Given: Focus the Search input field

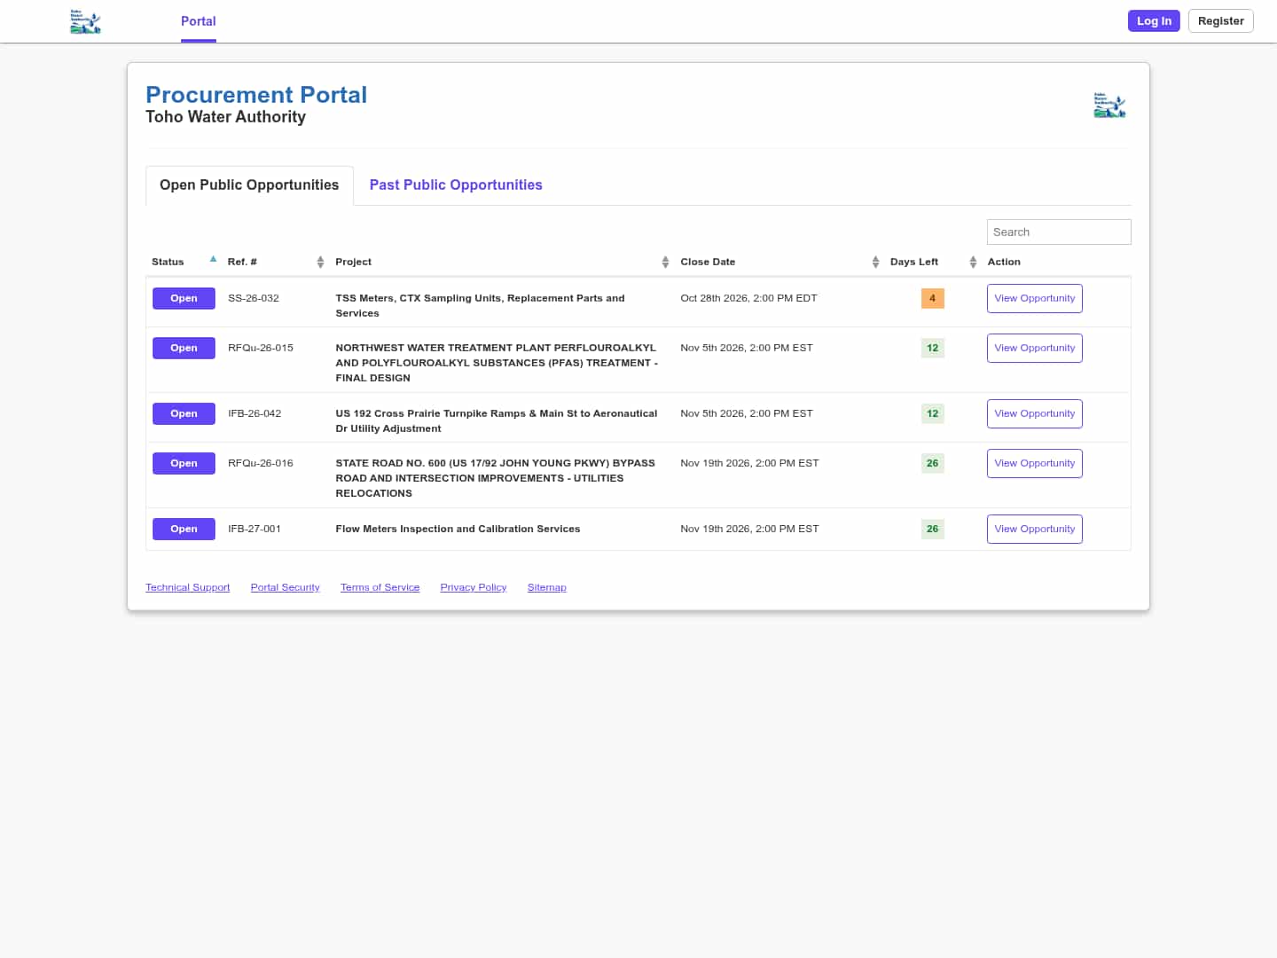Looking at the screenshot, I should tap(1059, 232).
